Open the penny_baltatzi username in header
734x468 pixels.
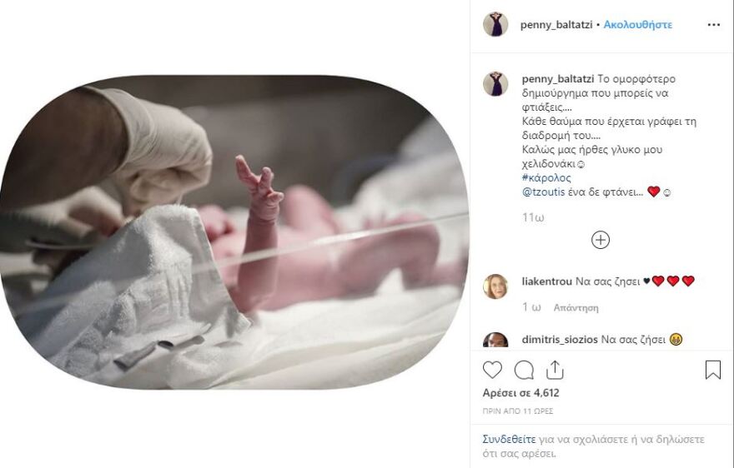pos(556,25)
